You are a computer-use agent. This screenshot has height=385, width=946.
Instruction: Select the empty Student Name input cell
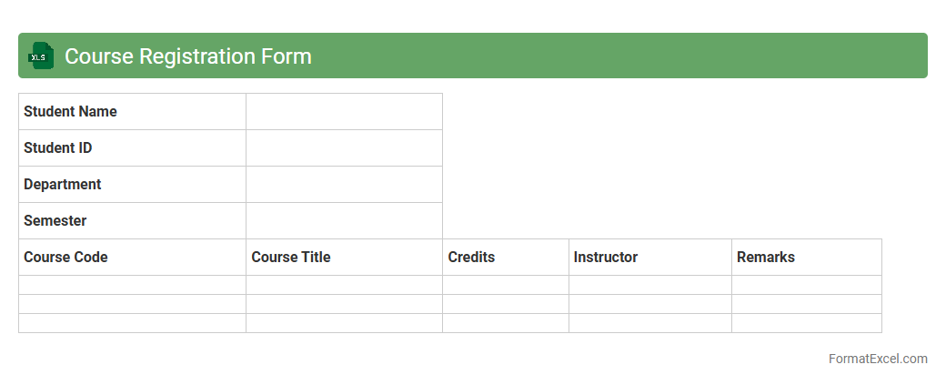click(344, 112)
